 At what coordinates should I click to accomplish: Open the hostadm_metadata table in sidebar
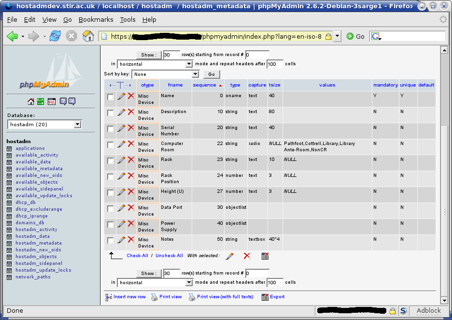[38, 243]
